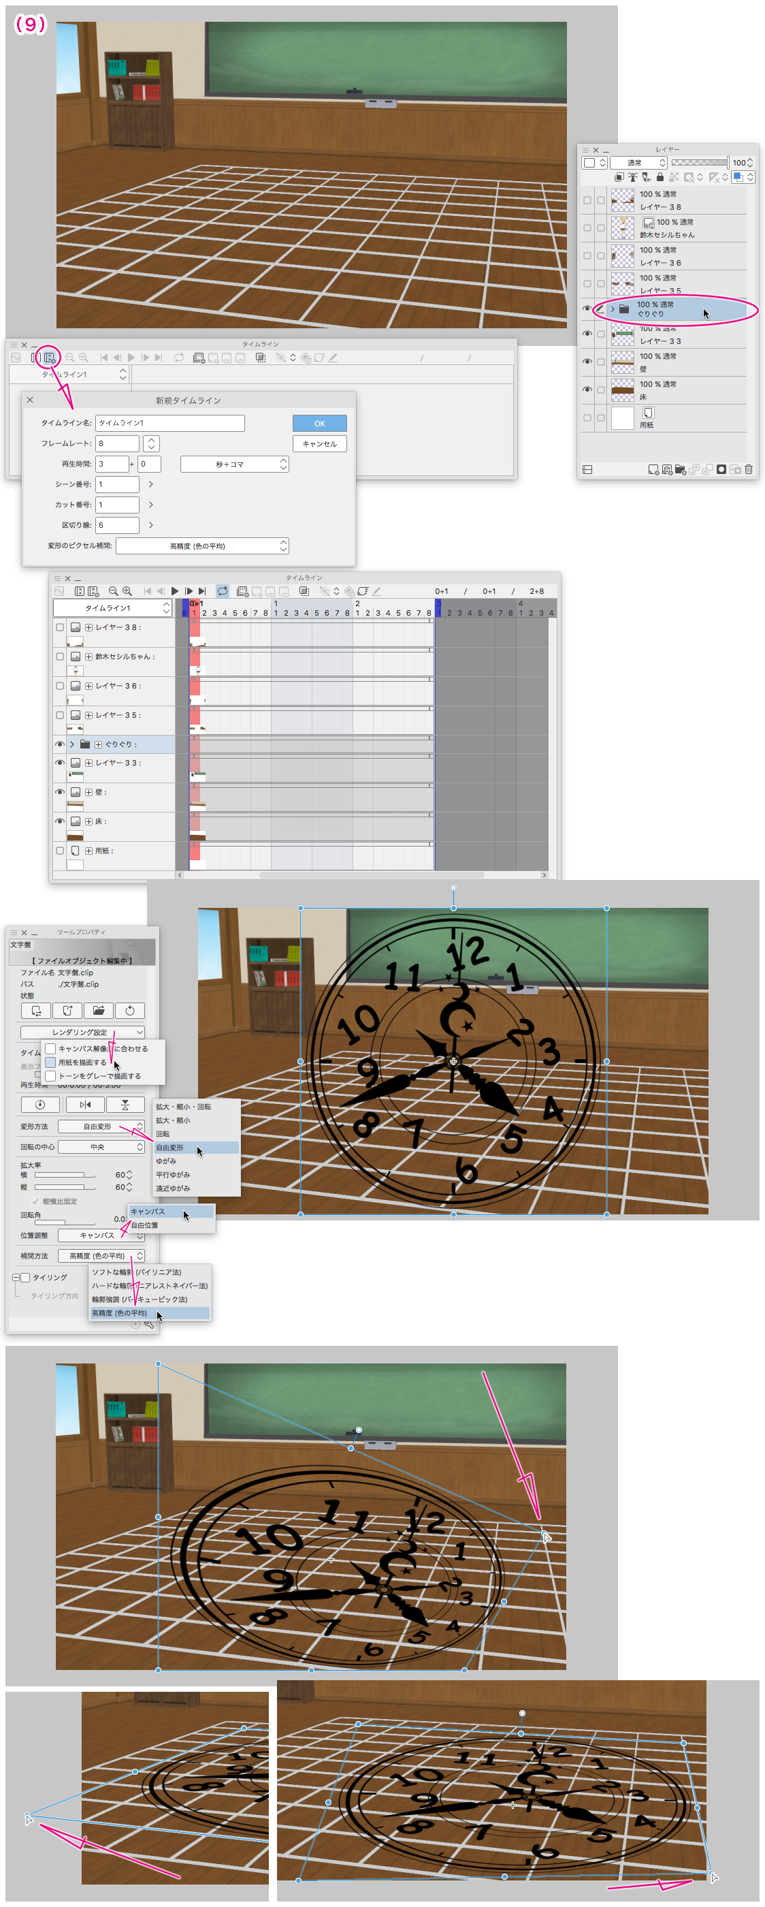The height and width of the screenshot is (1907, 765).
Task: Toggle visibility of ぐりぐり folder in Layer panel
Action: click(587, 309)
